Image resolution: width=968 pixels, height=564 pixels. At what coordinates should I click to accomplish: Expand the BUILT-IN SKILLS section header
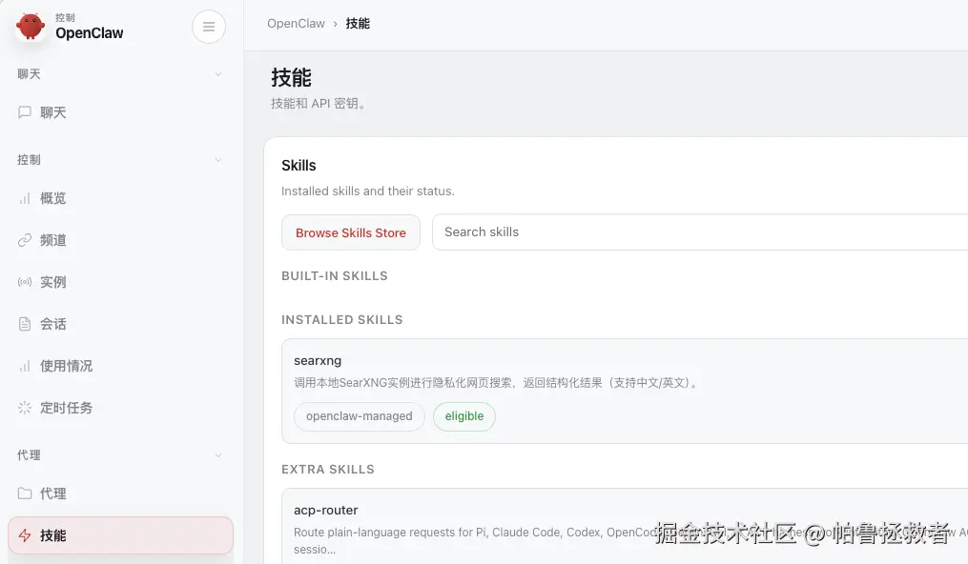(x=335, y=275)
